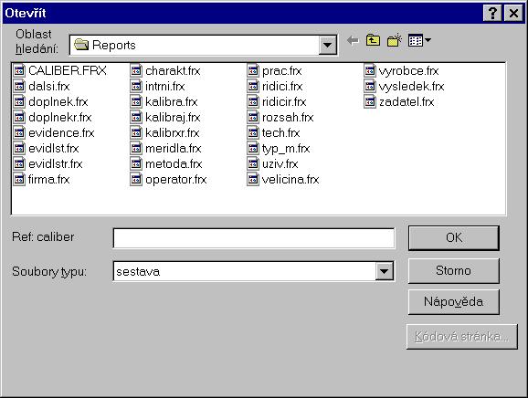Select the file name meridla.frx
528x398 pixels.
(173, 149)
